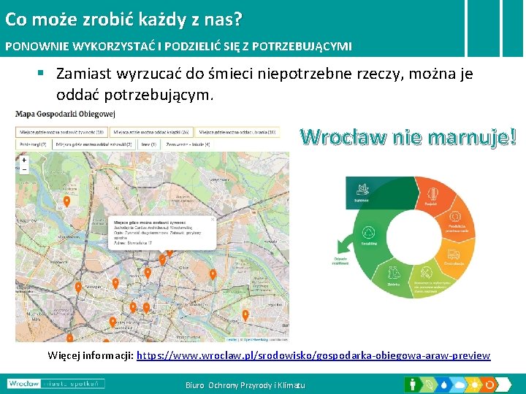Click the cloud icon in footer
This screenshot has width=526, height=394.
(460, 385)
